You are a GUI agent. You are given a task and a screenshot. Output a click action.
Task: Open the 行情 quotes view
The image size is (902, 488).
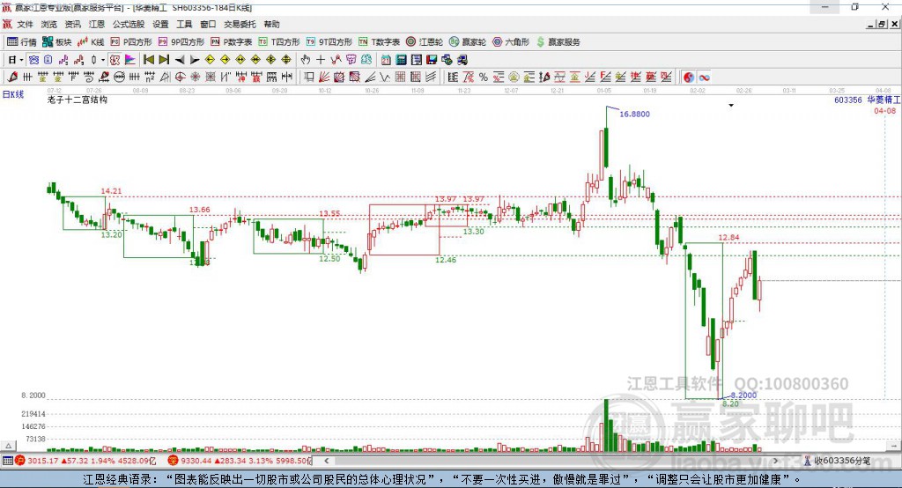click(x=22, y=42)
